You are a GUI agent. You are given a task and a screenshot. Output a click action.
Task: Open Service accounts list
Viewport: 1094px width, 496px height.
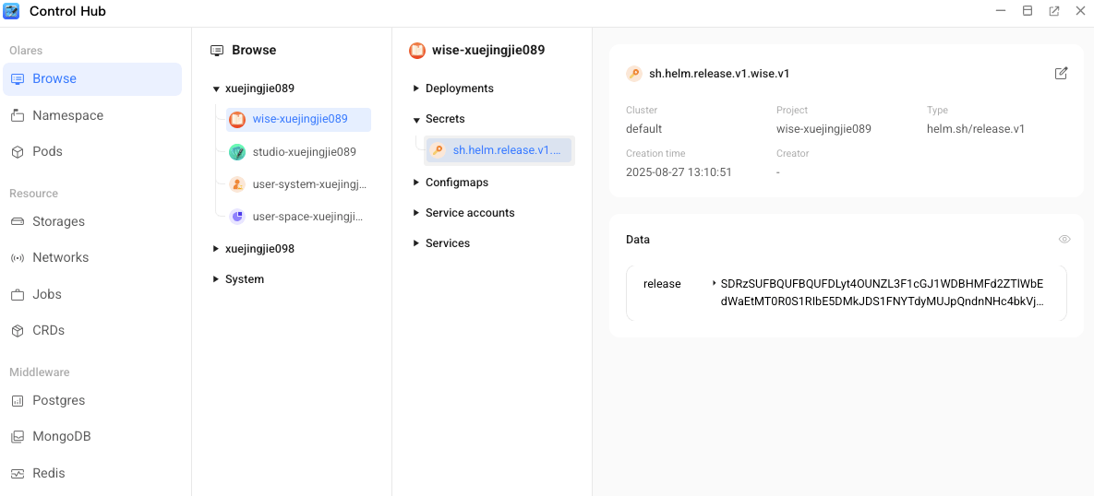tap(469, 213)
